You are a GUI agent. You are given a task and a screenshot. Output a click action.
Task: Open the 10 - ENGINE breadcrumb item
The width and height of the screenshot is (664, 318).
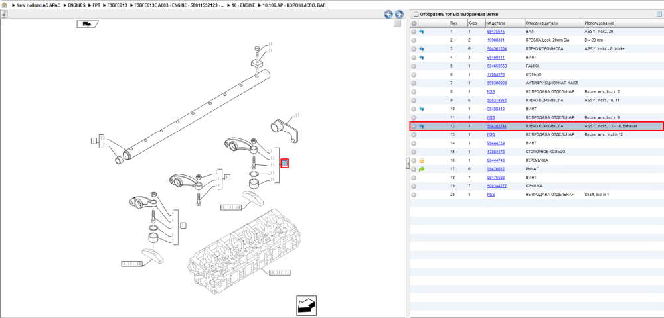[x=243, y=4]
